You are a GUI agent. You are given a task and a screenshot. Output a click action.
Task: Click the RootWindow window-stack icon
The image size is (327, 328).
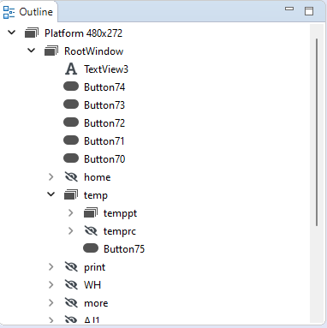(x=51, y=51)
